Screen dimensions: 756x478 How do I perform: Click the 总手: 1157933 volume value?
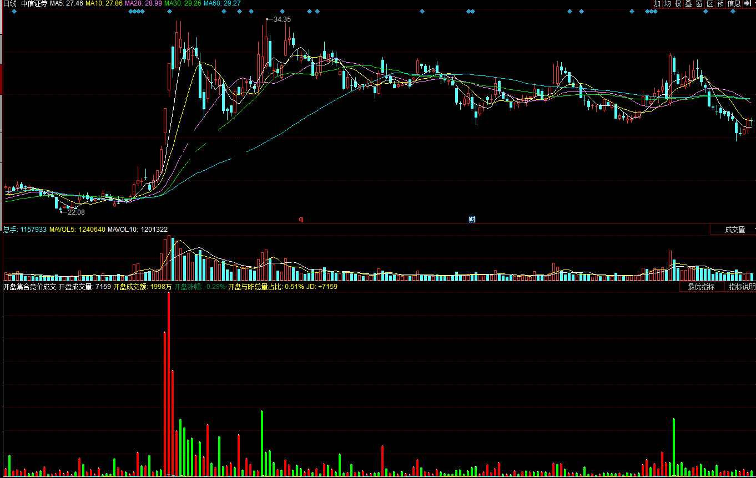coord(24,230)
